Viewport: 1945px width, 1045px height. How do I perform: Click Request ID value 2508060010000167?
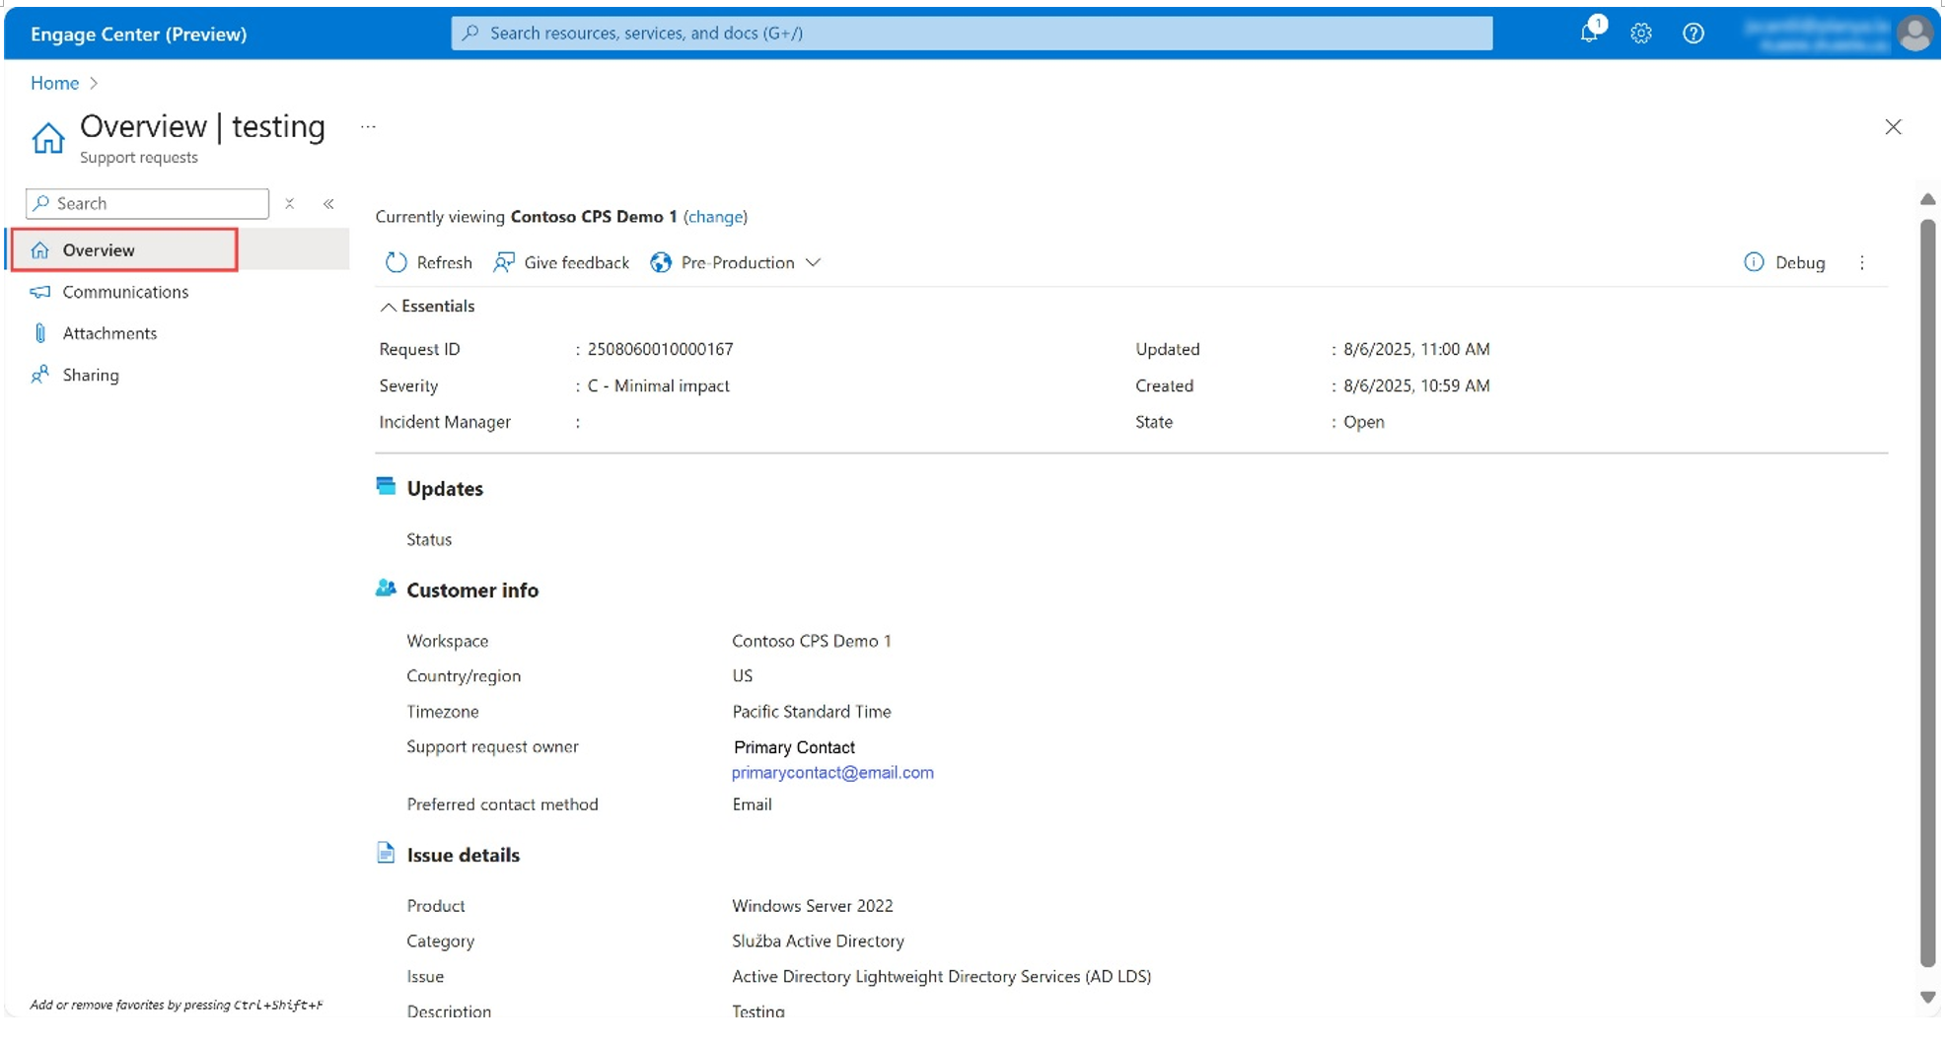(x=660, y=349)
